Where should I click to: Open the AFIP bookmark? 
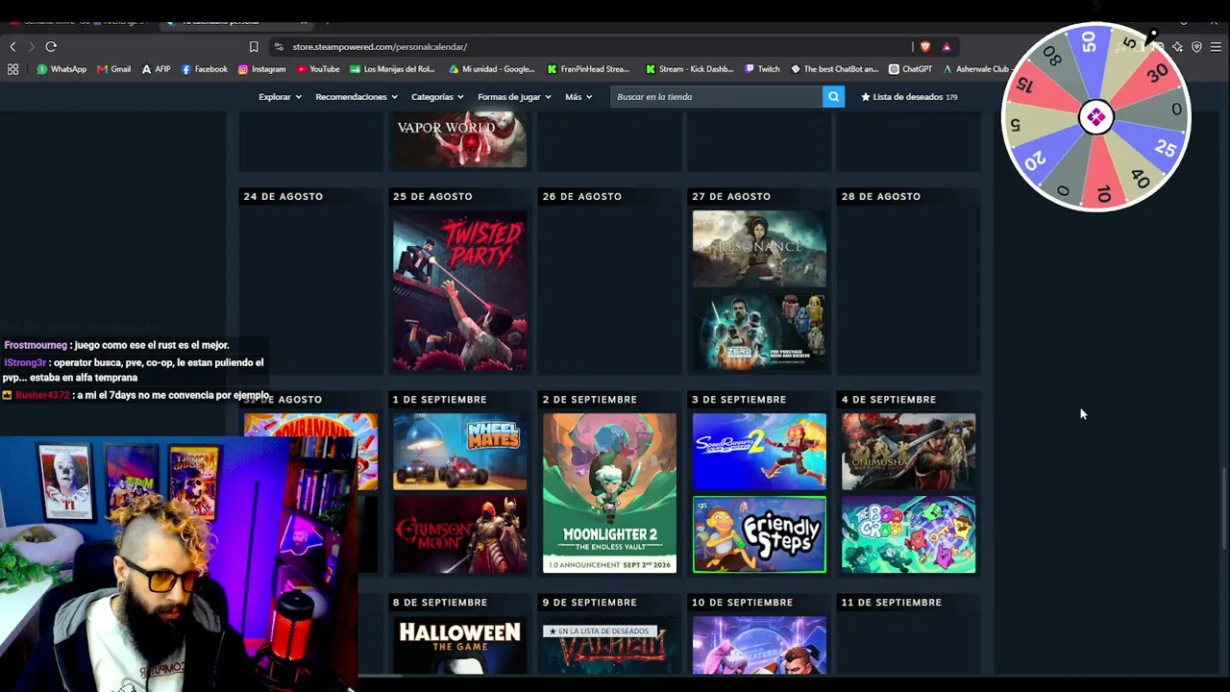156,69
